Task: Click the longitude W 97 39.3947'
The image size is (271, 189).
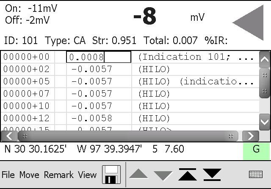Action: (109, 149)
